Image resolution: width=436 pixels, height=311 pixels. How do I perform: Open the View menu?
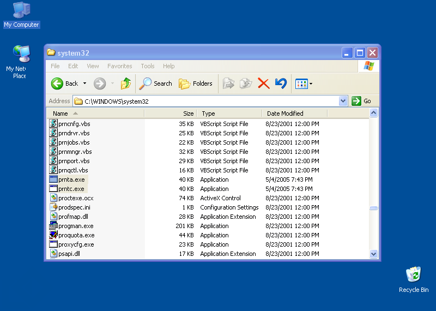pyautogui.click(x=93, y=66)
